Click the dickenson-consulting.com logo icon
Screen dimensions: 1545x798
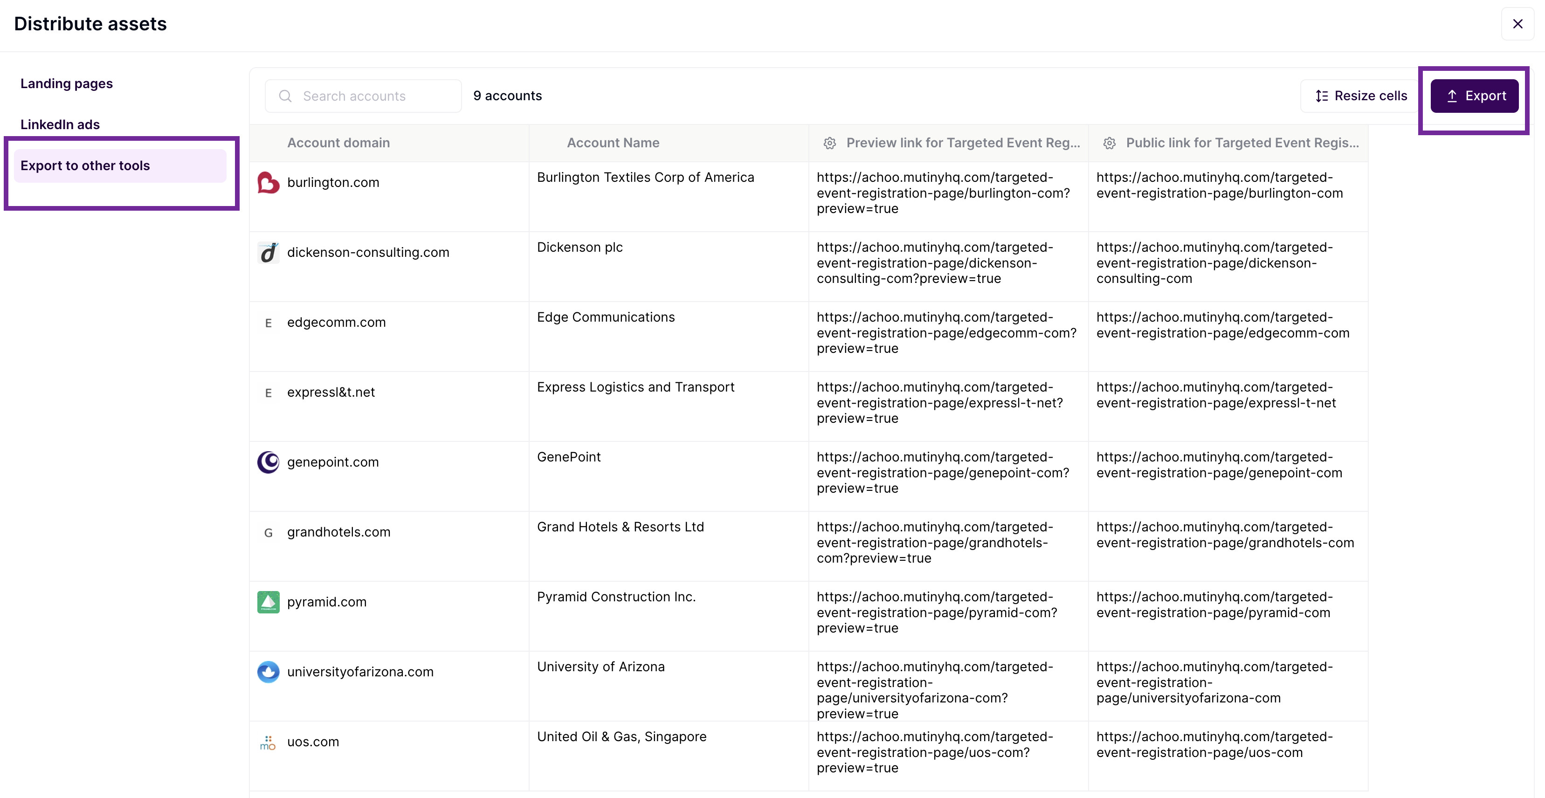click(x=268, y=253)
